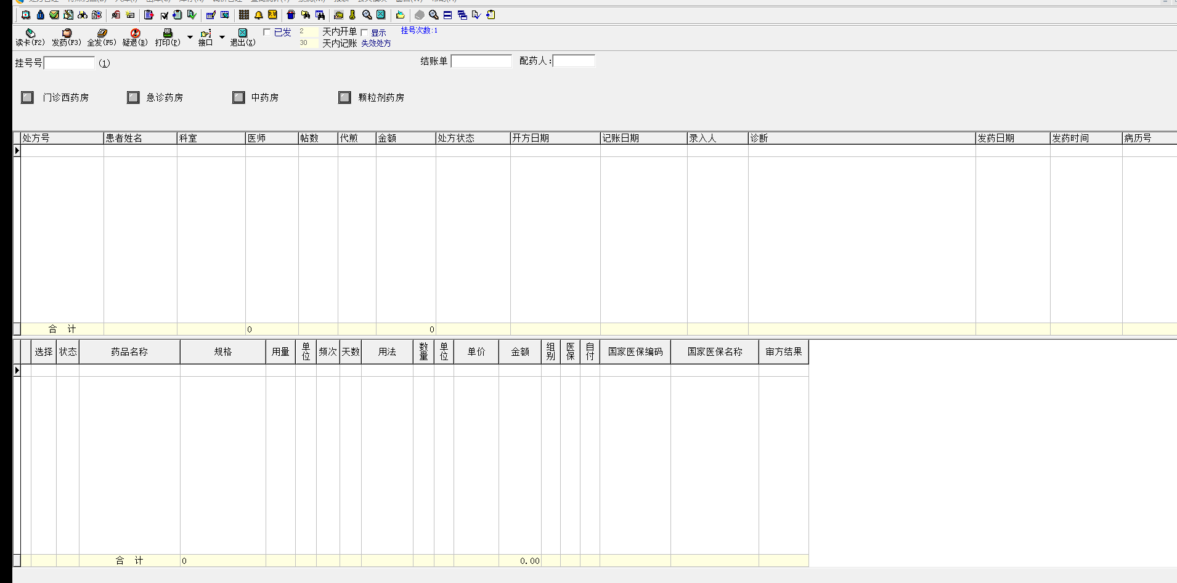
Task: Click the 记账日期 column header
Action: tap(644, 138)
